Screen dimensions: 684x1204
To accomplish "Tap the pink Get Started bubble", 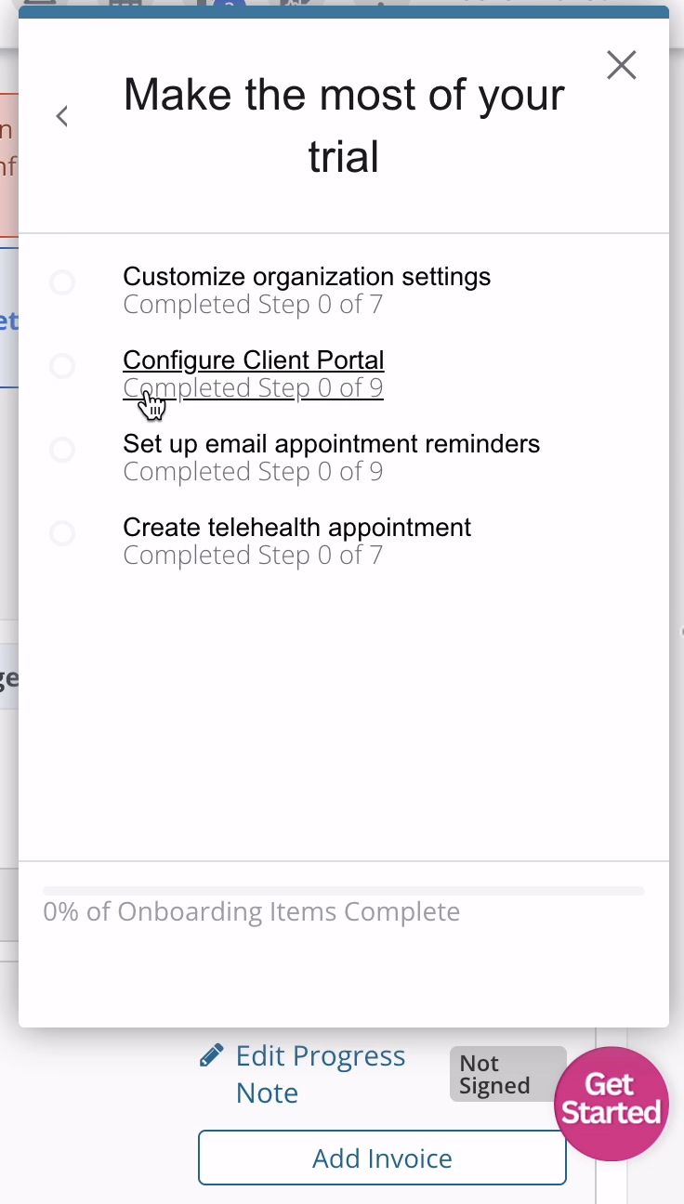I will coord(611,1104).
